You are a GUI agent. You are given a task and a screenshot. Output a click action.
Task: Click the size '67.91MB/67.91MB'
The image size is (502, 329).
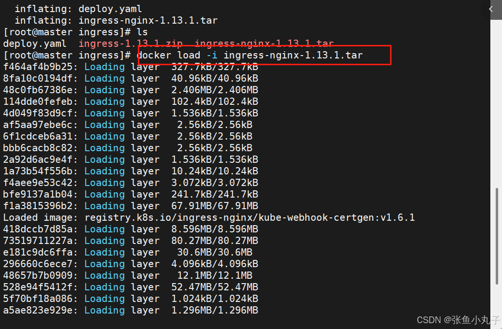click(x=215, y=206)
